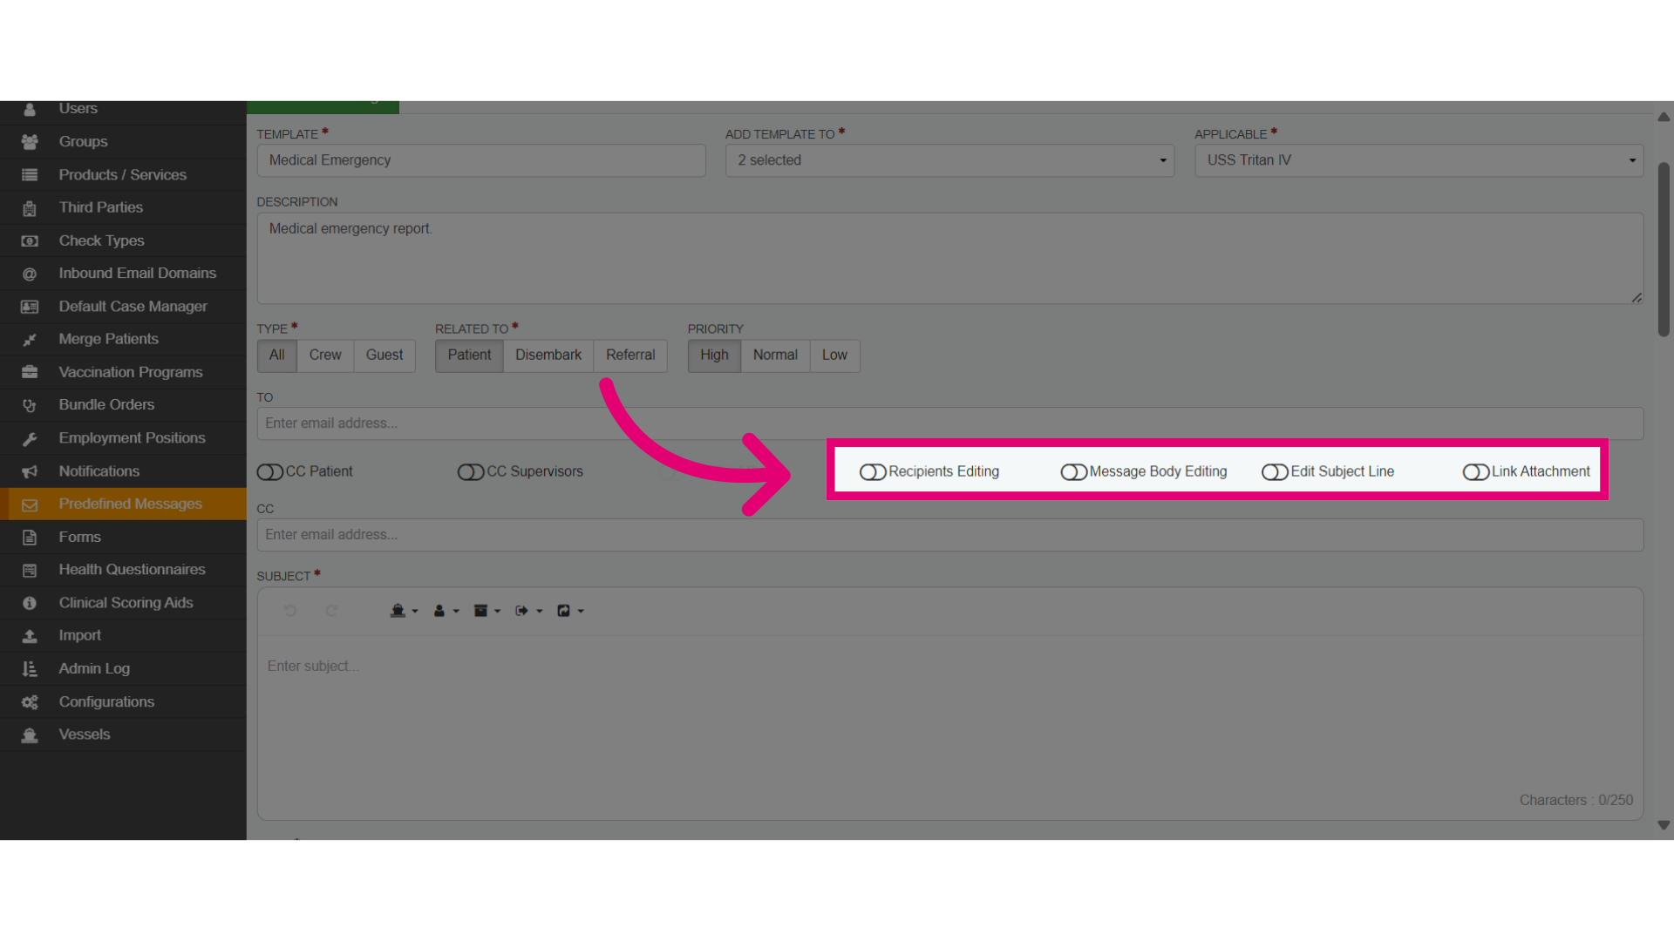
Task: Select Health Questionnaires icon
Action: (x=30, y=571)
